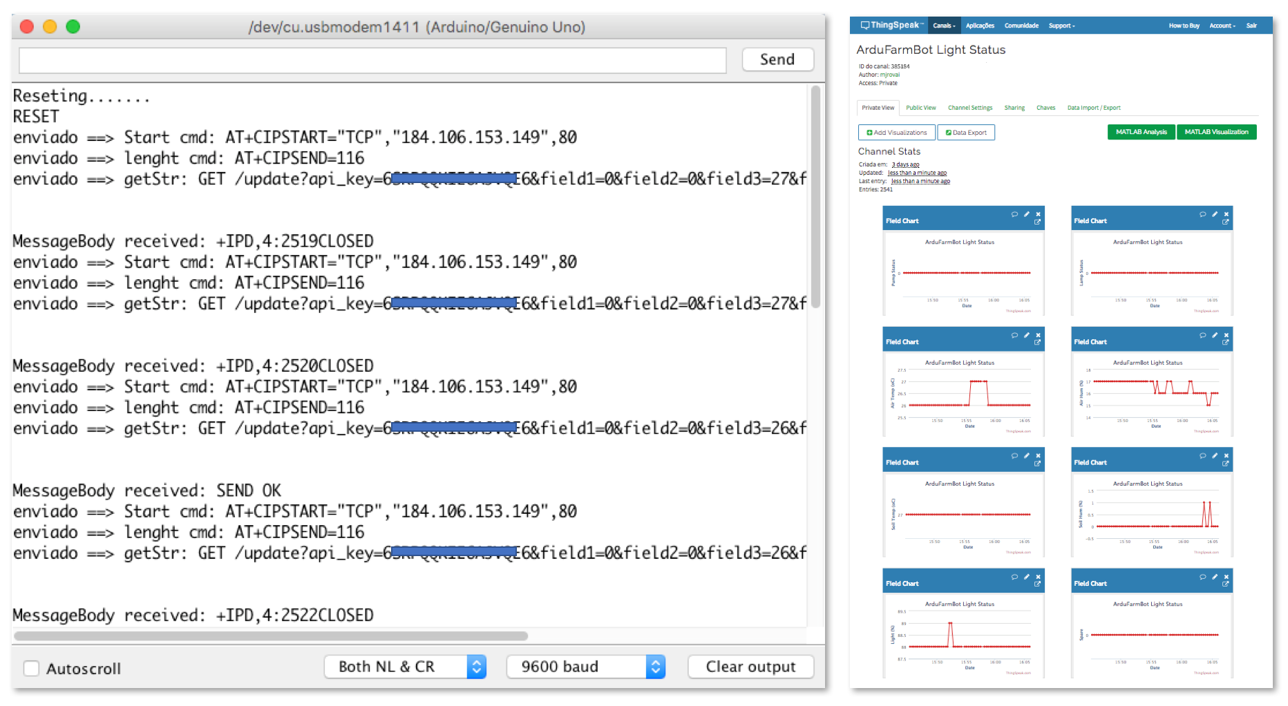Click the Add Visualizations button
This screenshot has width=1288, height=706.
coord(897,133)
